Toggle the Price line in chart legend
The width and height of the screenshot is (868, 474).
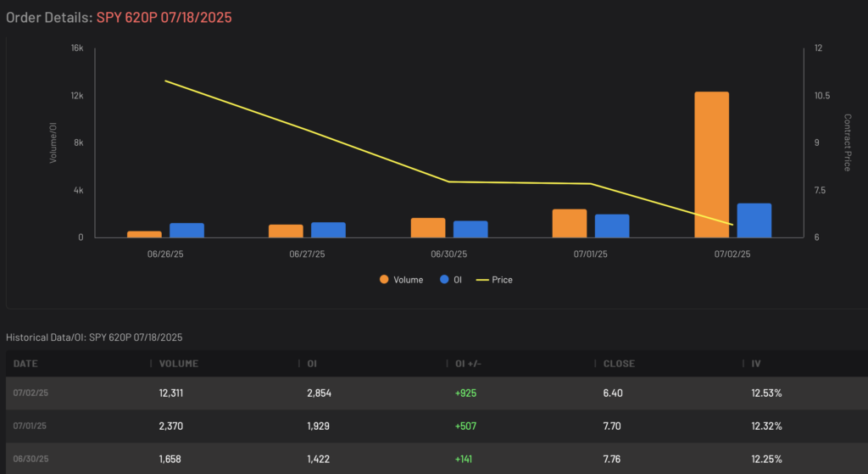[x=494, y=280]
